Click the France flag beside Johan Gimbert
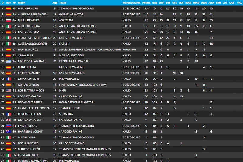Image resolution: width=243 pixels, height=162 pixels. 8,79
